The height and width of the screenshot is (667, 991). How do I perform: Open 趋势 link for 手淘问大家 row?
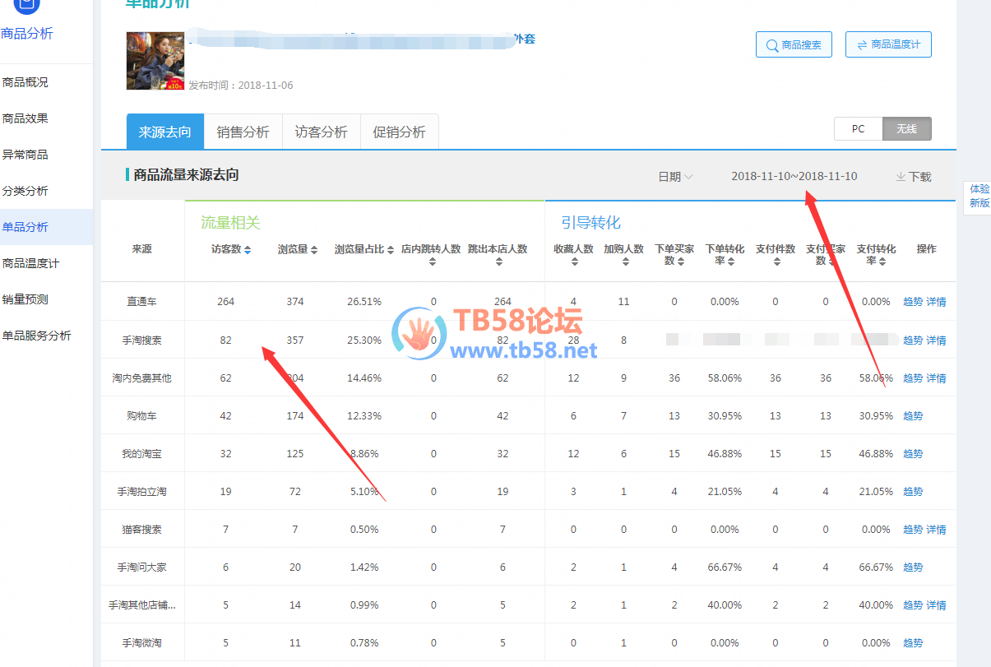click(x=913, y=567)
